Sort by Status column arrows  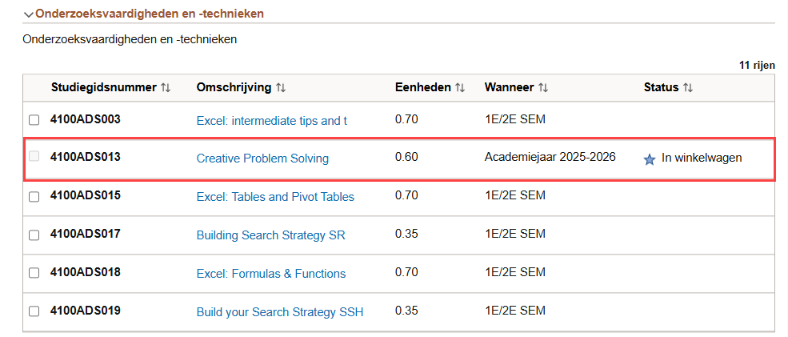pyautogui.click(x=688, y=88)
